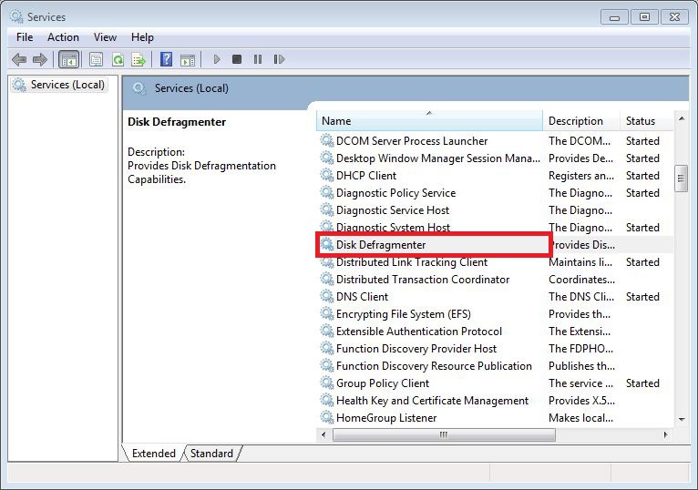Click the vertical scrollbar thumb
Image resolution: width=698 pixels, height=490 pixels.
[x=681, y=178]
